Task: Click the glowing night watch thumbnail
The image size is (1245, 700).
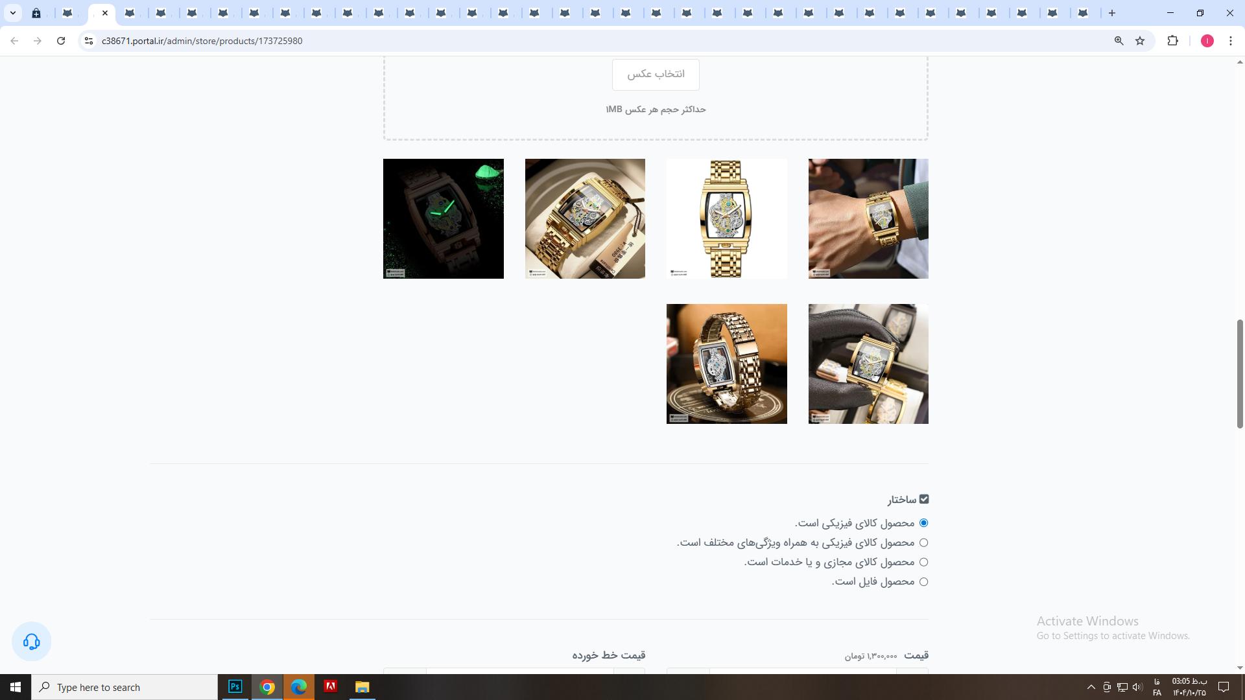Action: (443, 218)
